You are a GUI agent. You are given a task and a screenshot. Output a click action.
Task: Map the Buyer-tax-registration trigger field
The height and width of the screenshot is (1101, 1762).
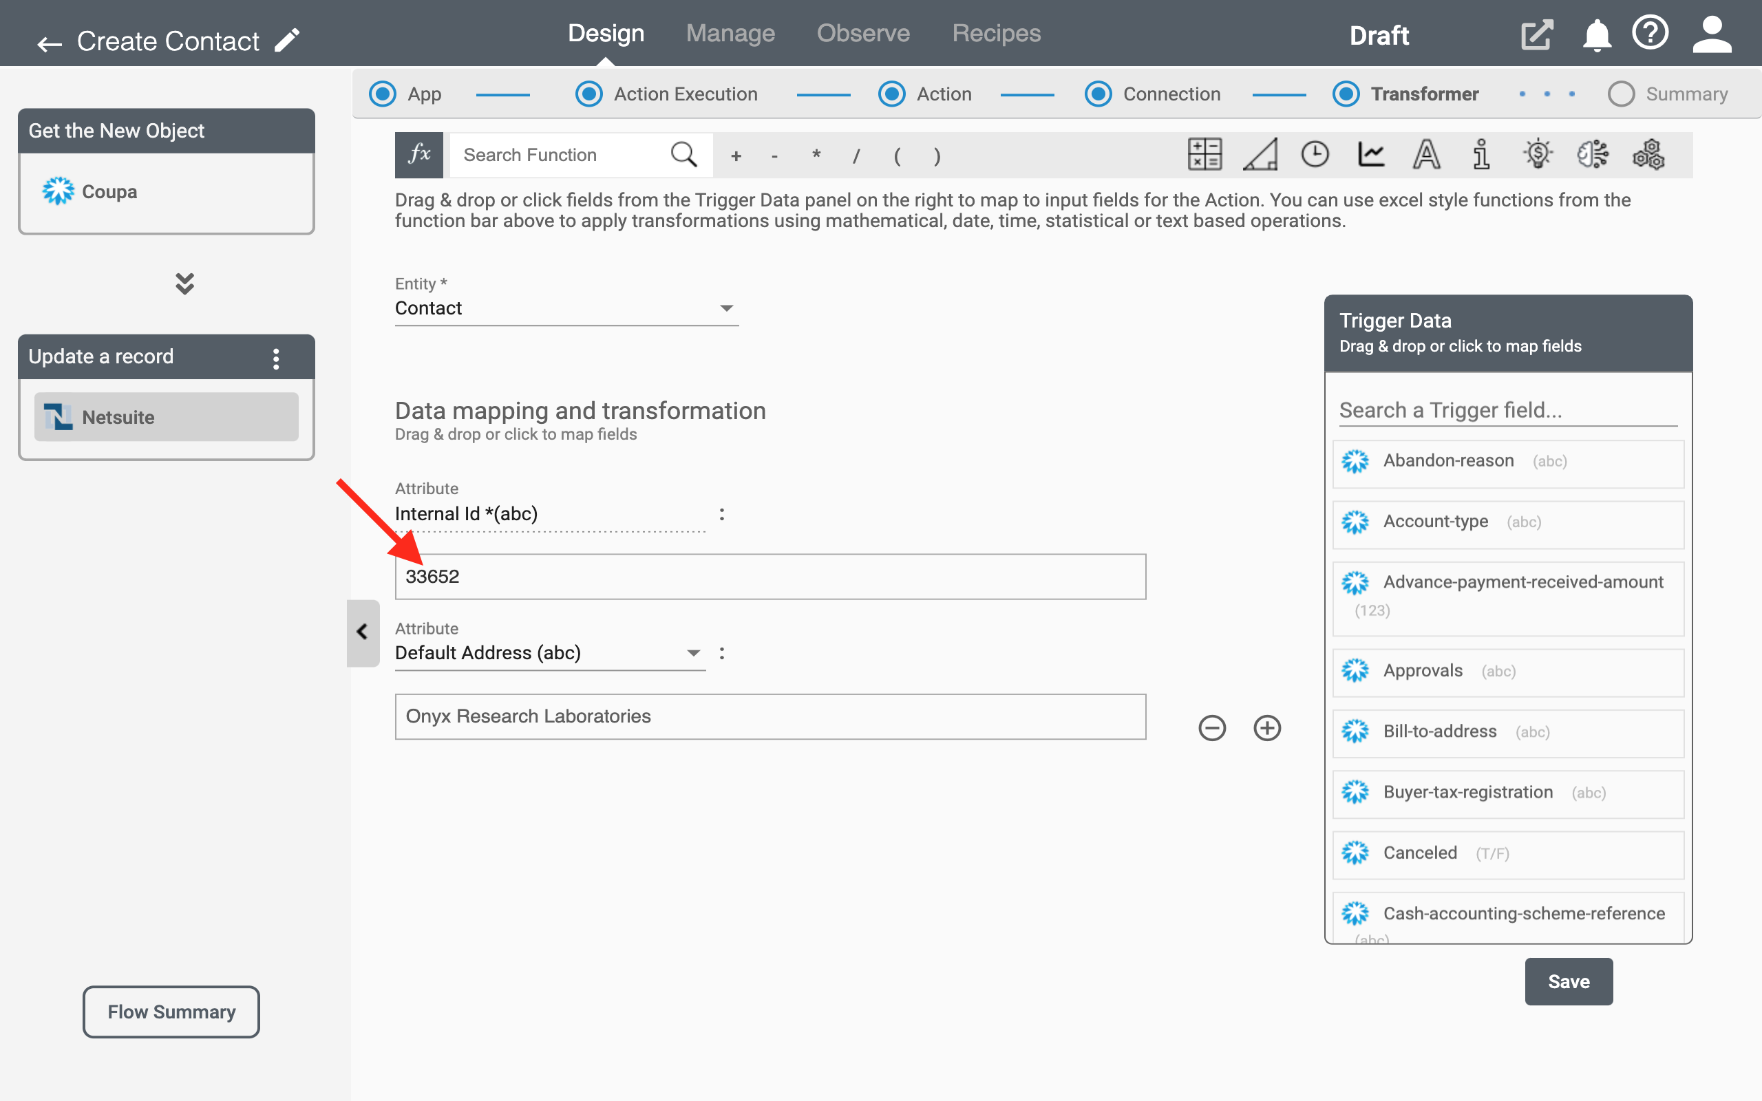coord(1508,794)
